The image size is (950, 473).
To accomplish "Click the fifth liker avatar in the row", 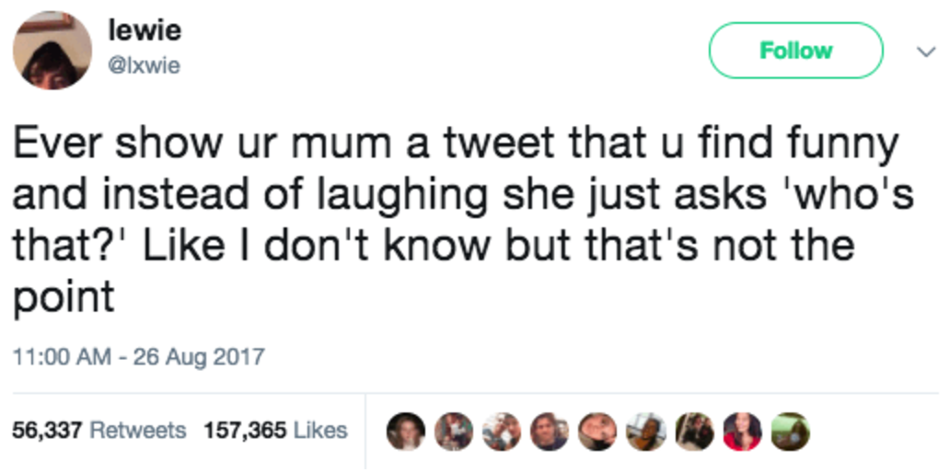I will click(598, 431).
